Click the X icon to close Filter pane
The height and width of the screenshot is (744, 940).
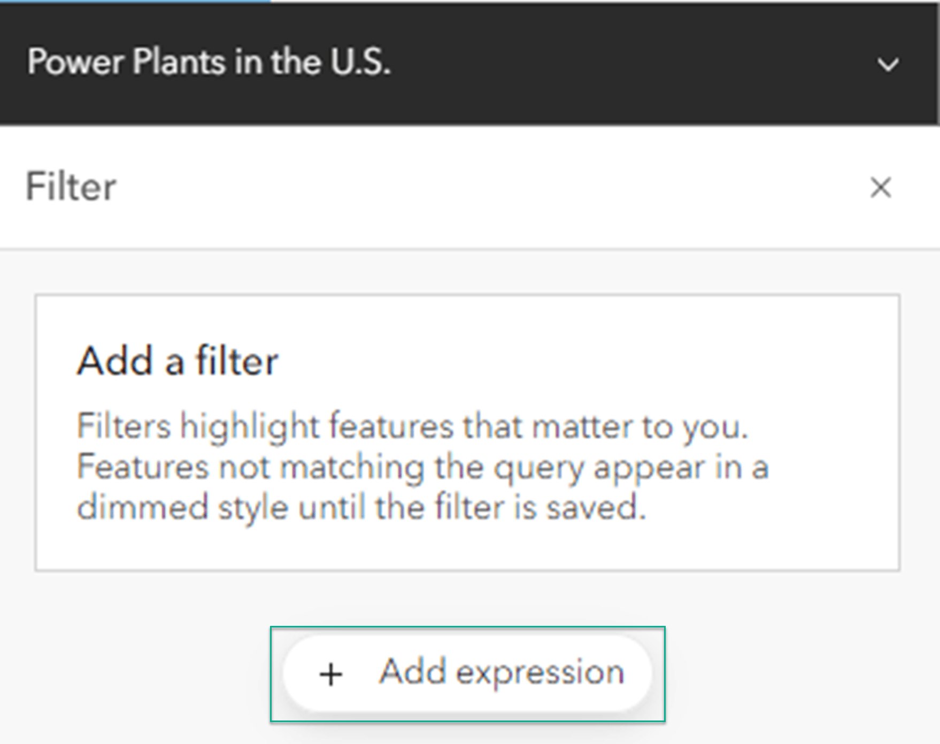pyautogui.click(x=881, y=188)
